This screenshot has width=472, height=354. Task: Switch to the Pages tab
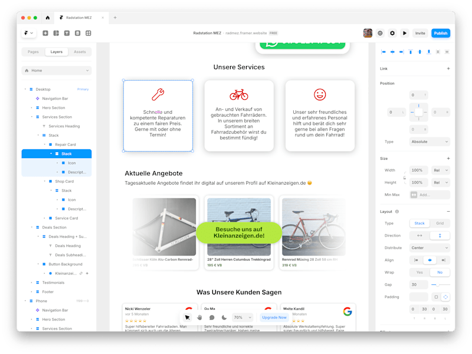pyautogui.click(x=33, y=52)
